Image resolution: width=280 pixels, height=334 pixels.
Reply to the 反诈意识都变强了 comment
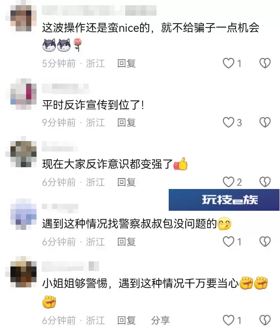click(127, 182)
